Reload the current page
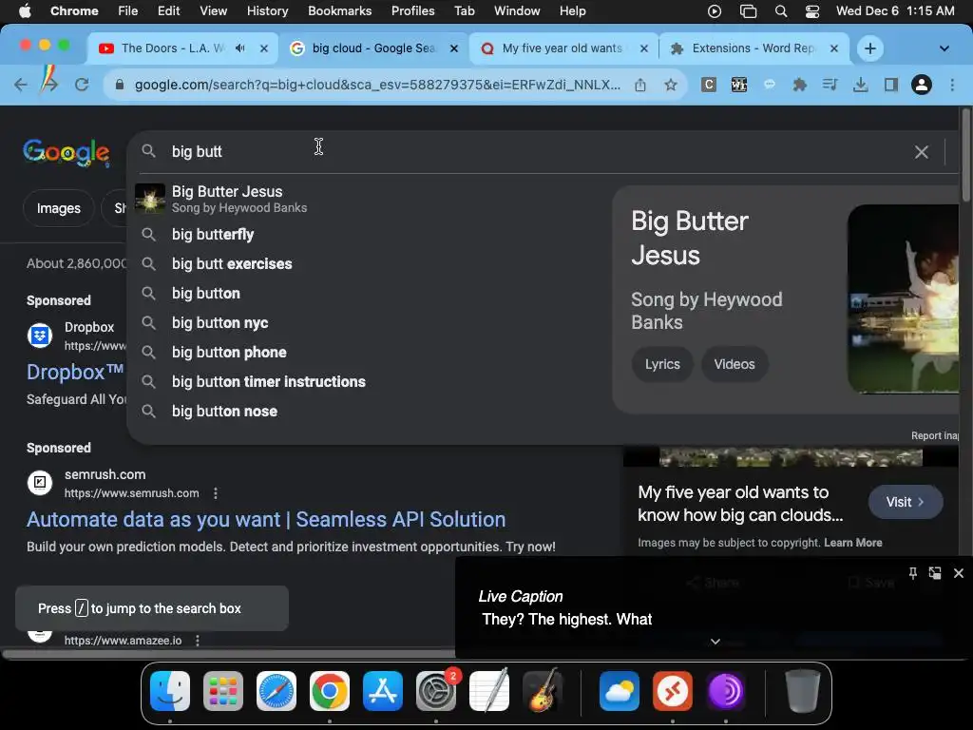 [82, 85]
